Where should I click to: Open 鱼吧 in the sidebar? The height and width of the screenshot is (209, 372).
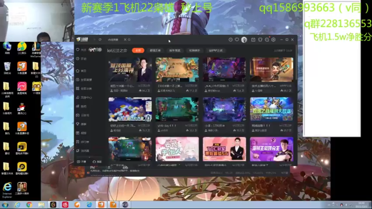(81, 106)
